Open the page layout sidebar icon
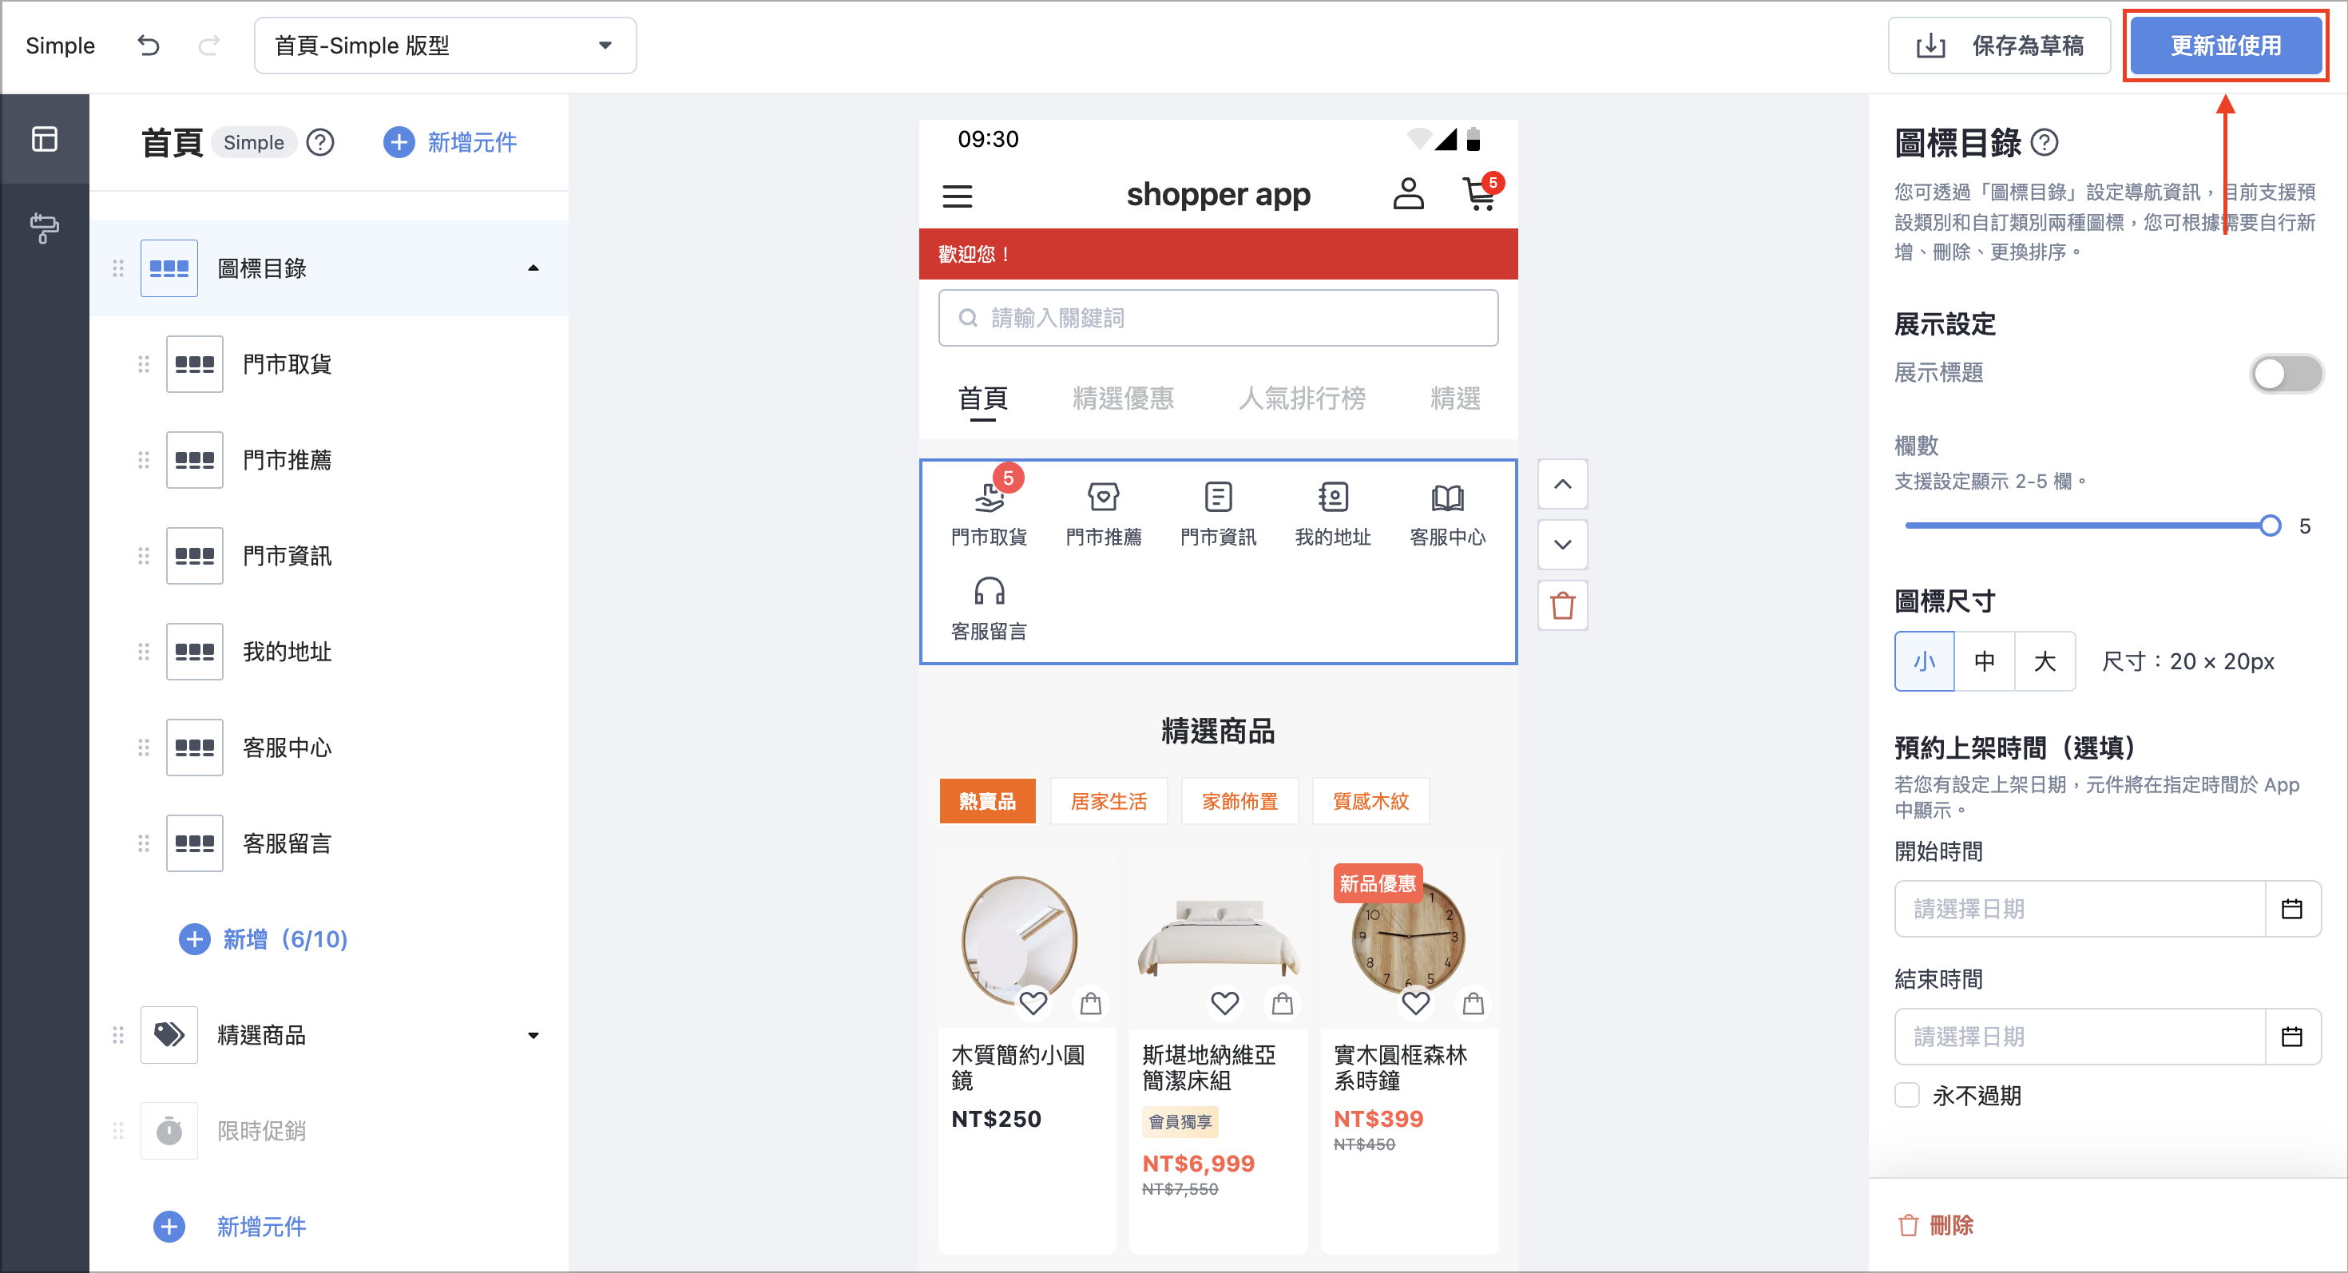 (45, 138)
